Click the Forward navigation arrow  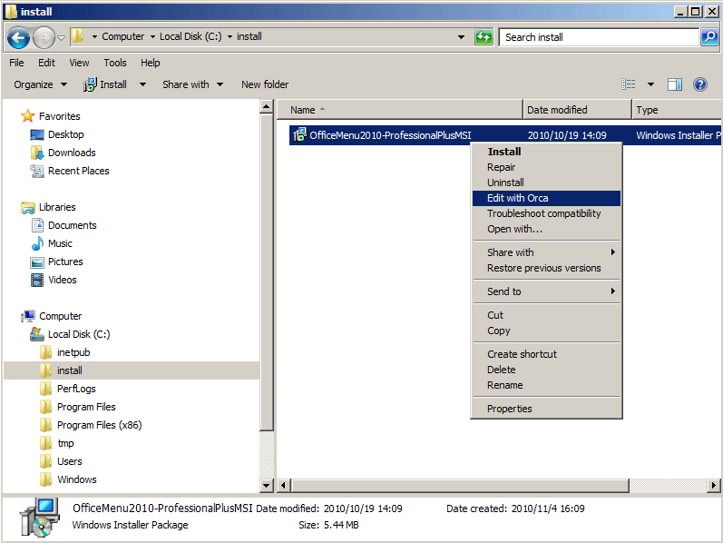44,37
